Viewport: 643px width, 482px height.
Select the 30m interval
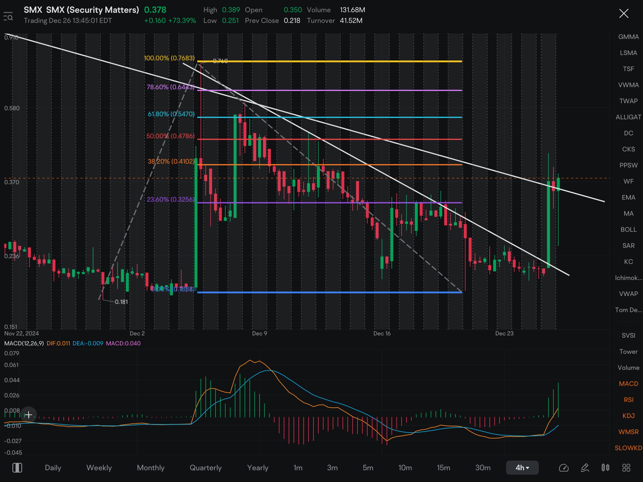tap(483, 468)
